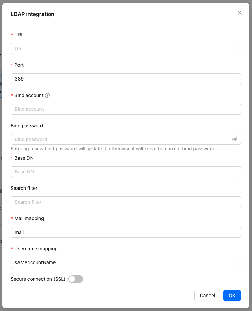The width and height of the screenshot is (252, 311).
Task: Focus the URL input field
Action: coord(125,49)
